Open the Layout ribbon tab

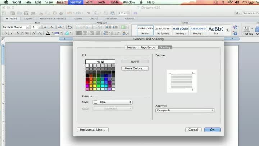[x=28, y=18]
